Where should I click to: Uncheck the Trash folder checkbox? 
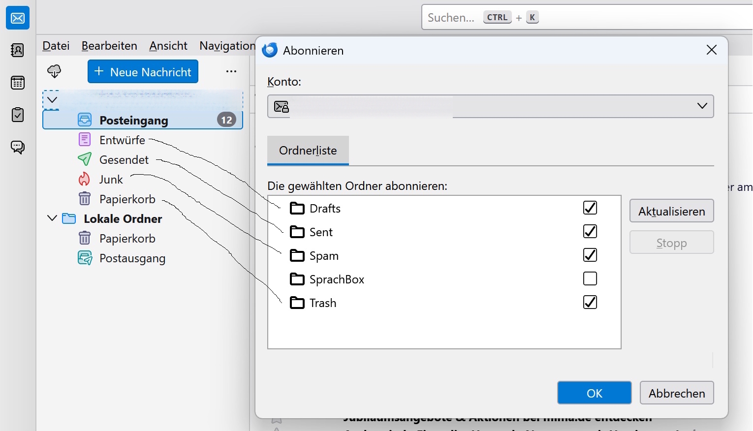coord(590,302)
